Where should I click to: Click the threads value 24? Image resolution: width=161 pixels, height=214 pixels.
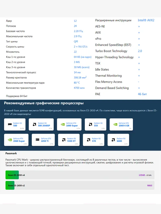point(75,26)
